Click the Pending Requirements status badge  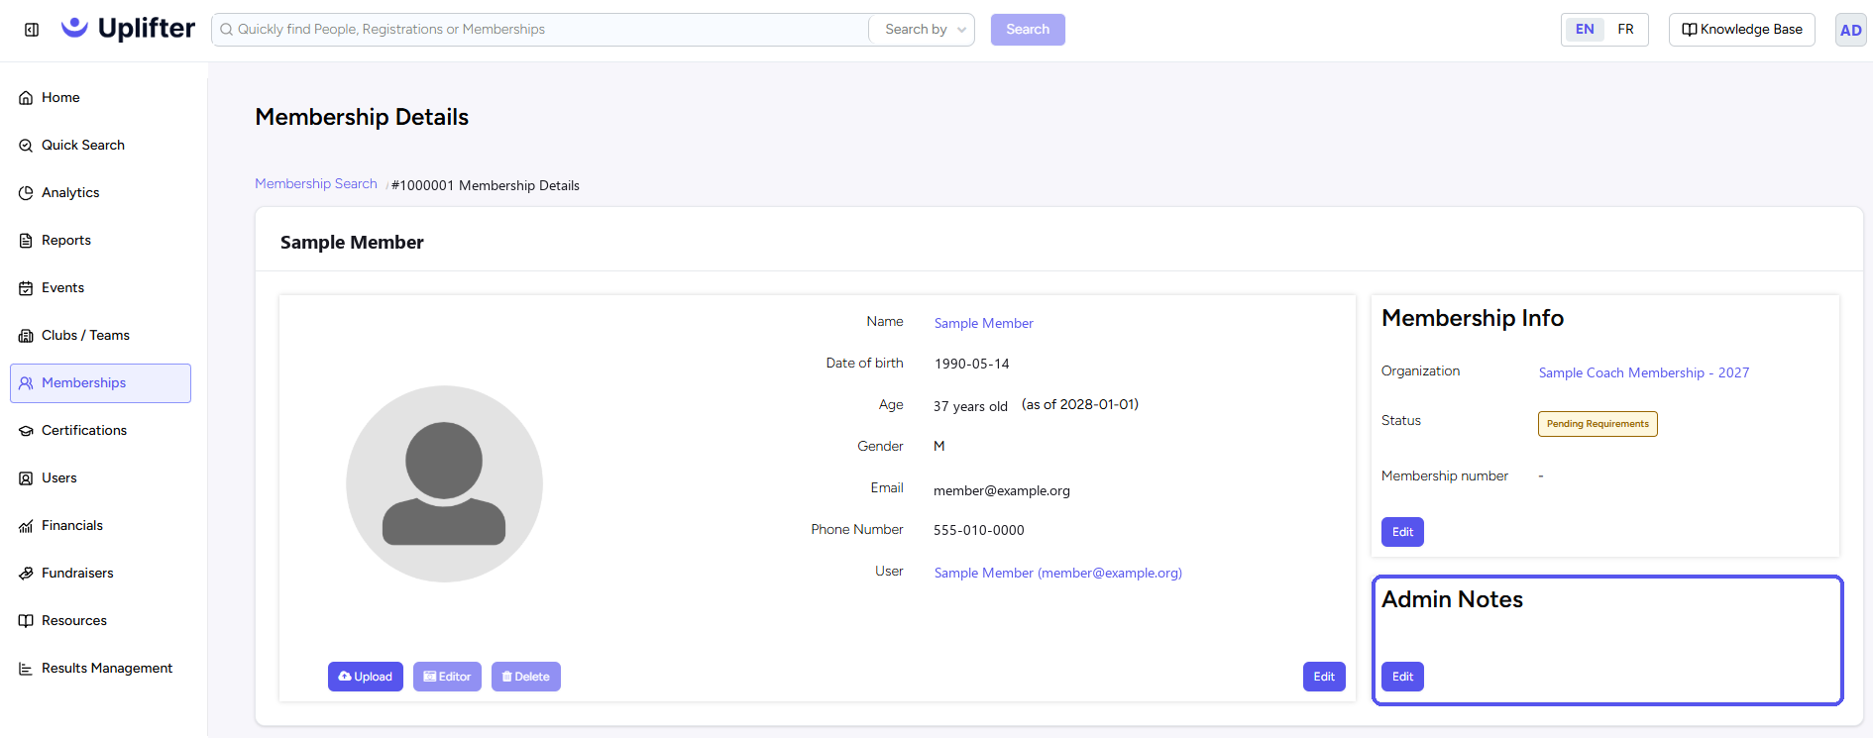pos(1598,424)
